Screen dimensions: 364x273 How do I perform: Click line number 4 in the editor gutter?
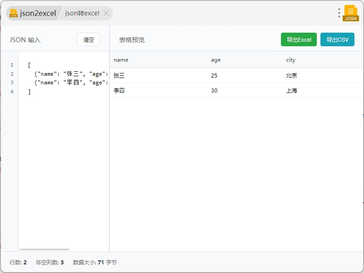coord(12,92)
